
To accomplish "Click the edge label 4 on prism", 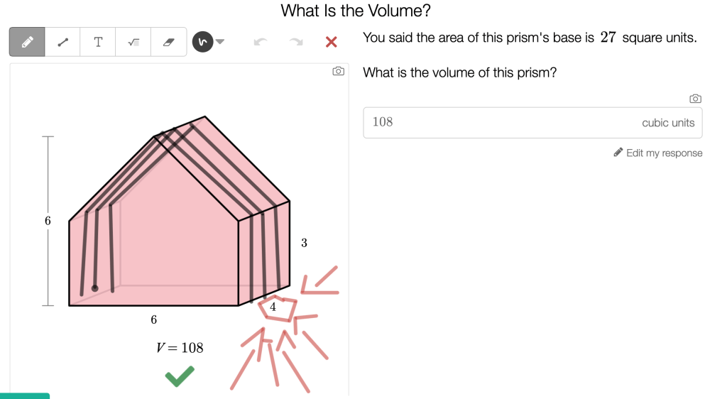I will coord(273,307).
